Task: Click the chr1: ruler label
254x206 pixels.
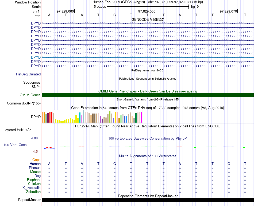Action: 37,11
